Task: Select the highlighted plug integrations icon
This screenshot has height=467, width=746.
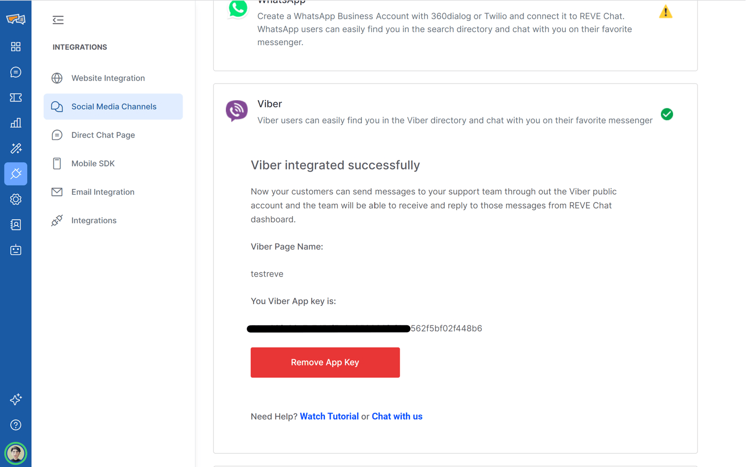Action: 16,173
